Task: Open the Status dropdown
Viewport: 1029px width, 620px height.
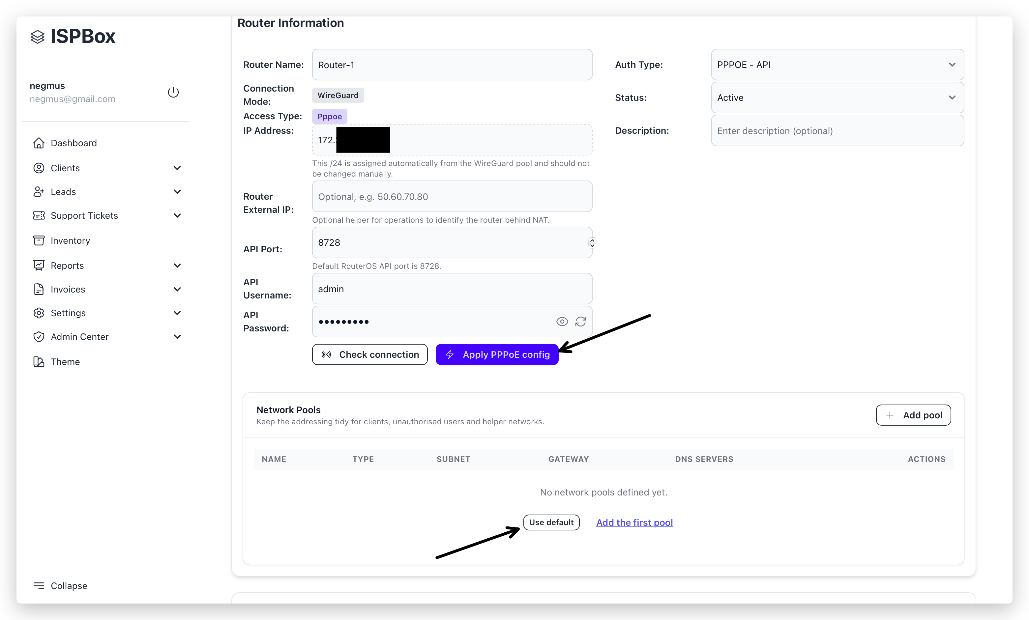Action: tap(837, 98)
